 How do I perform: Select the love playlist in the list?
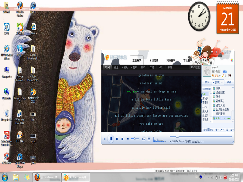pos(205,107)
